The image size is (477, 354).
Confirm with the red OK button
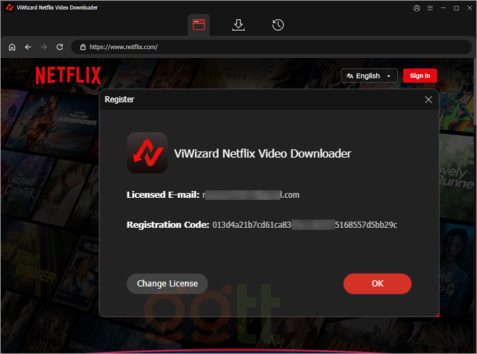pos(377,284)
